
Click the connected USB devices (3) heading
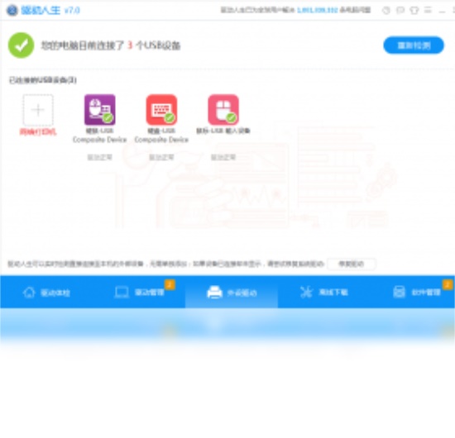(x=43, y=80)
